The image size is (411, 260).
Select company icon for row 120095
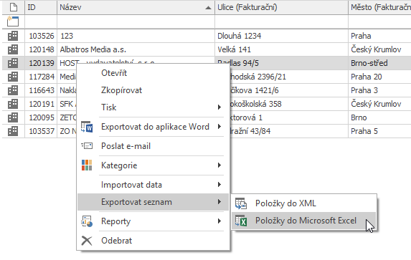[x=13, y=117]
